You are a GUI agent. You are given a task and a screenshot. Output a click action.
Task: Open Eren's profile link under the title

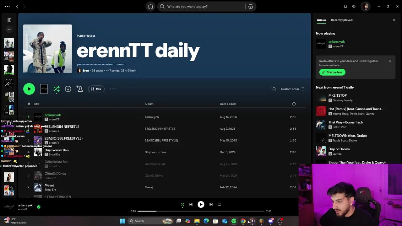[x=86, y=71]
